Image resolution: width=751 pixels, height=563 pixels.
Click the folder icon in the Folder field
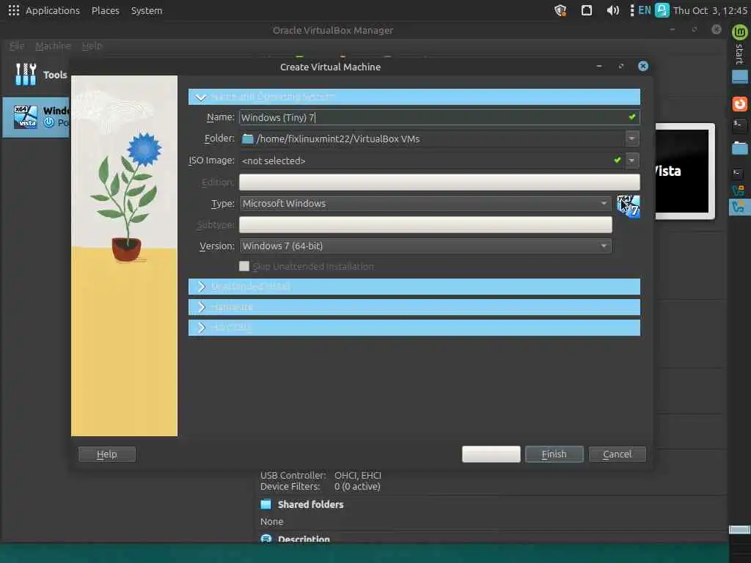[x=247, y=139]
